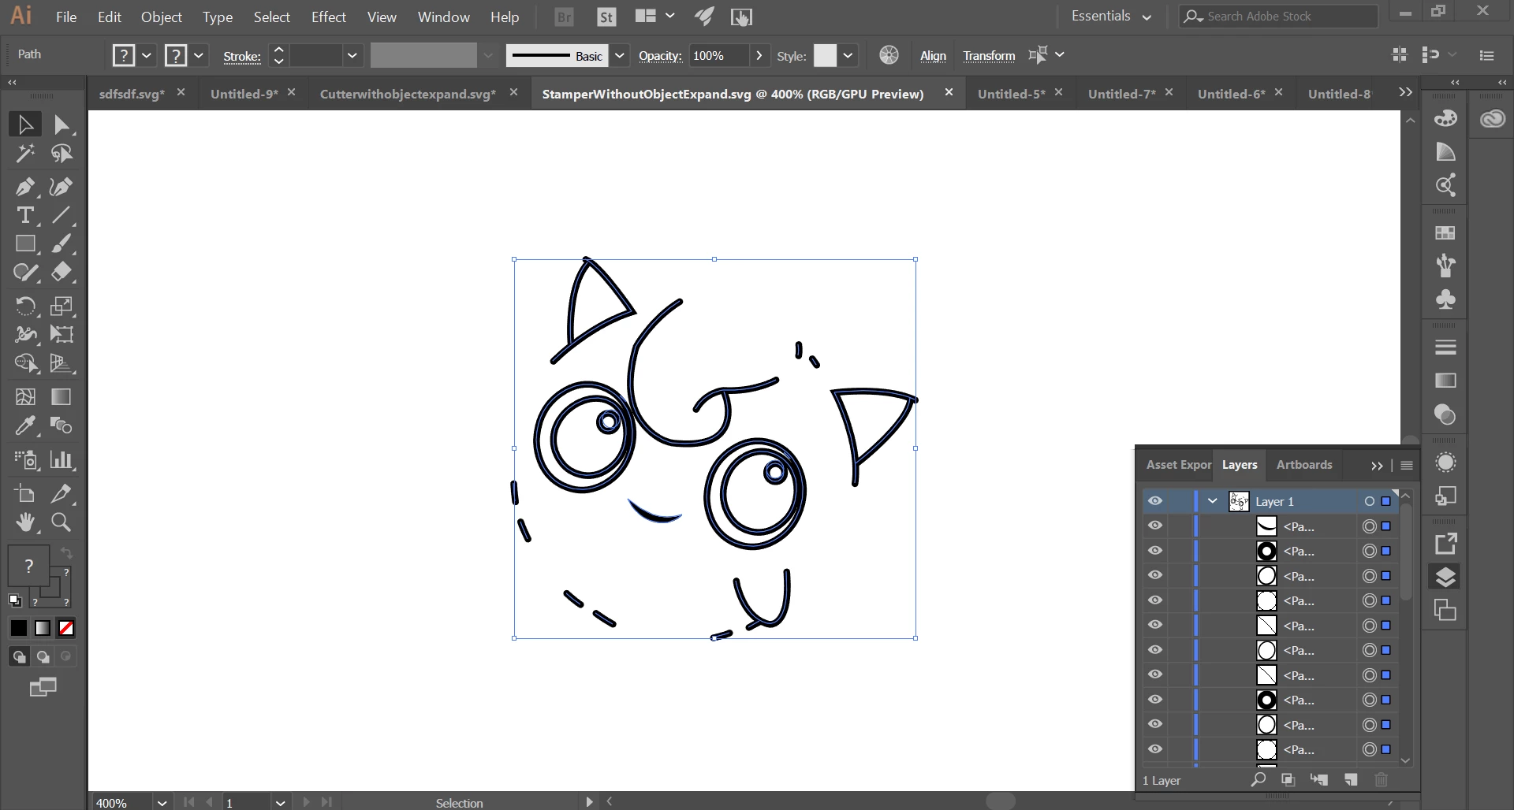Viewport: 1514px width, 810px height.
Task: Select the Rectangle tool
Action: (25, 244)
